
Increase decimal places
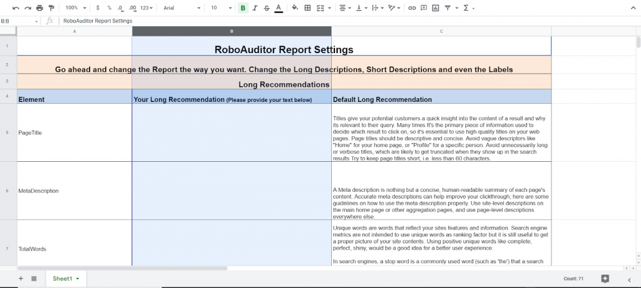(133, 7)
